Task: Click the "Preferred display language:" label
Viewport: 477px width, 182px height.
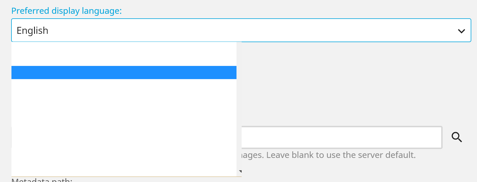Action: pyautogui.click(x=66, y=11)
